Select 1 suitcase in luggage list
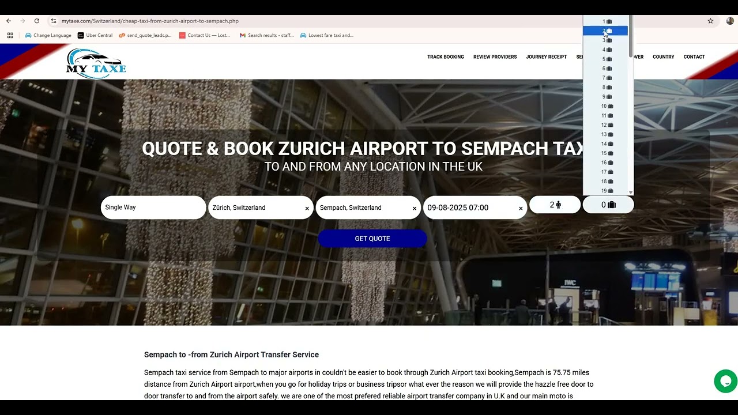 [x=605, y=21]
